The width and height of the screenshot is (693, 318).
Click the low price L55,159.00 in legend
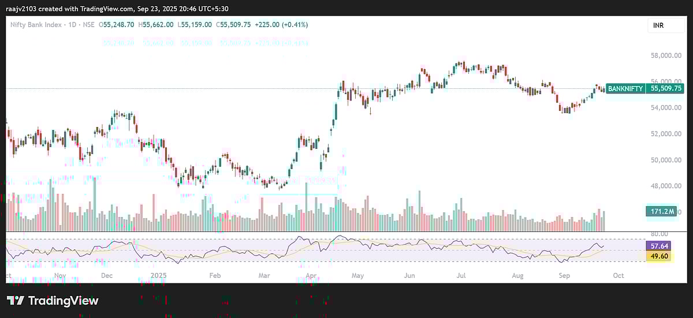(195, 25)
